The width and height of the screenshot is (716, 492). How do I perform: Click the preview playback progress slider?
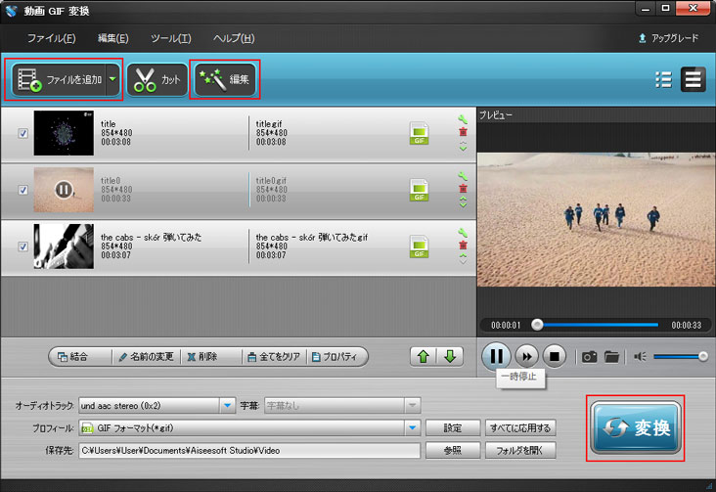click(x=597, y=325)
